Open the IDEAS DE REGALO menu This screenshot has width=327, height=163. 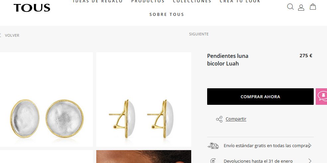(x=98, y=1)
